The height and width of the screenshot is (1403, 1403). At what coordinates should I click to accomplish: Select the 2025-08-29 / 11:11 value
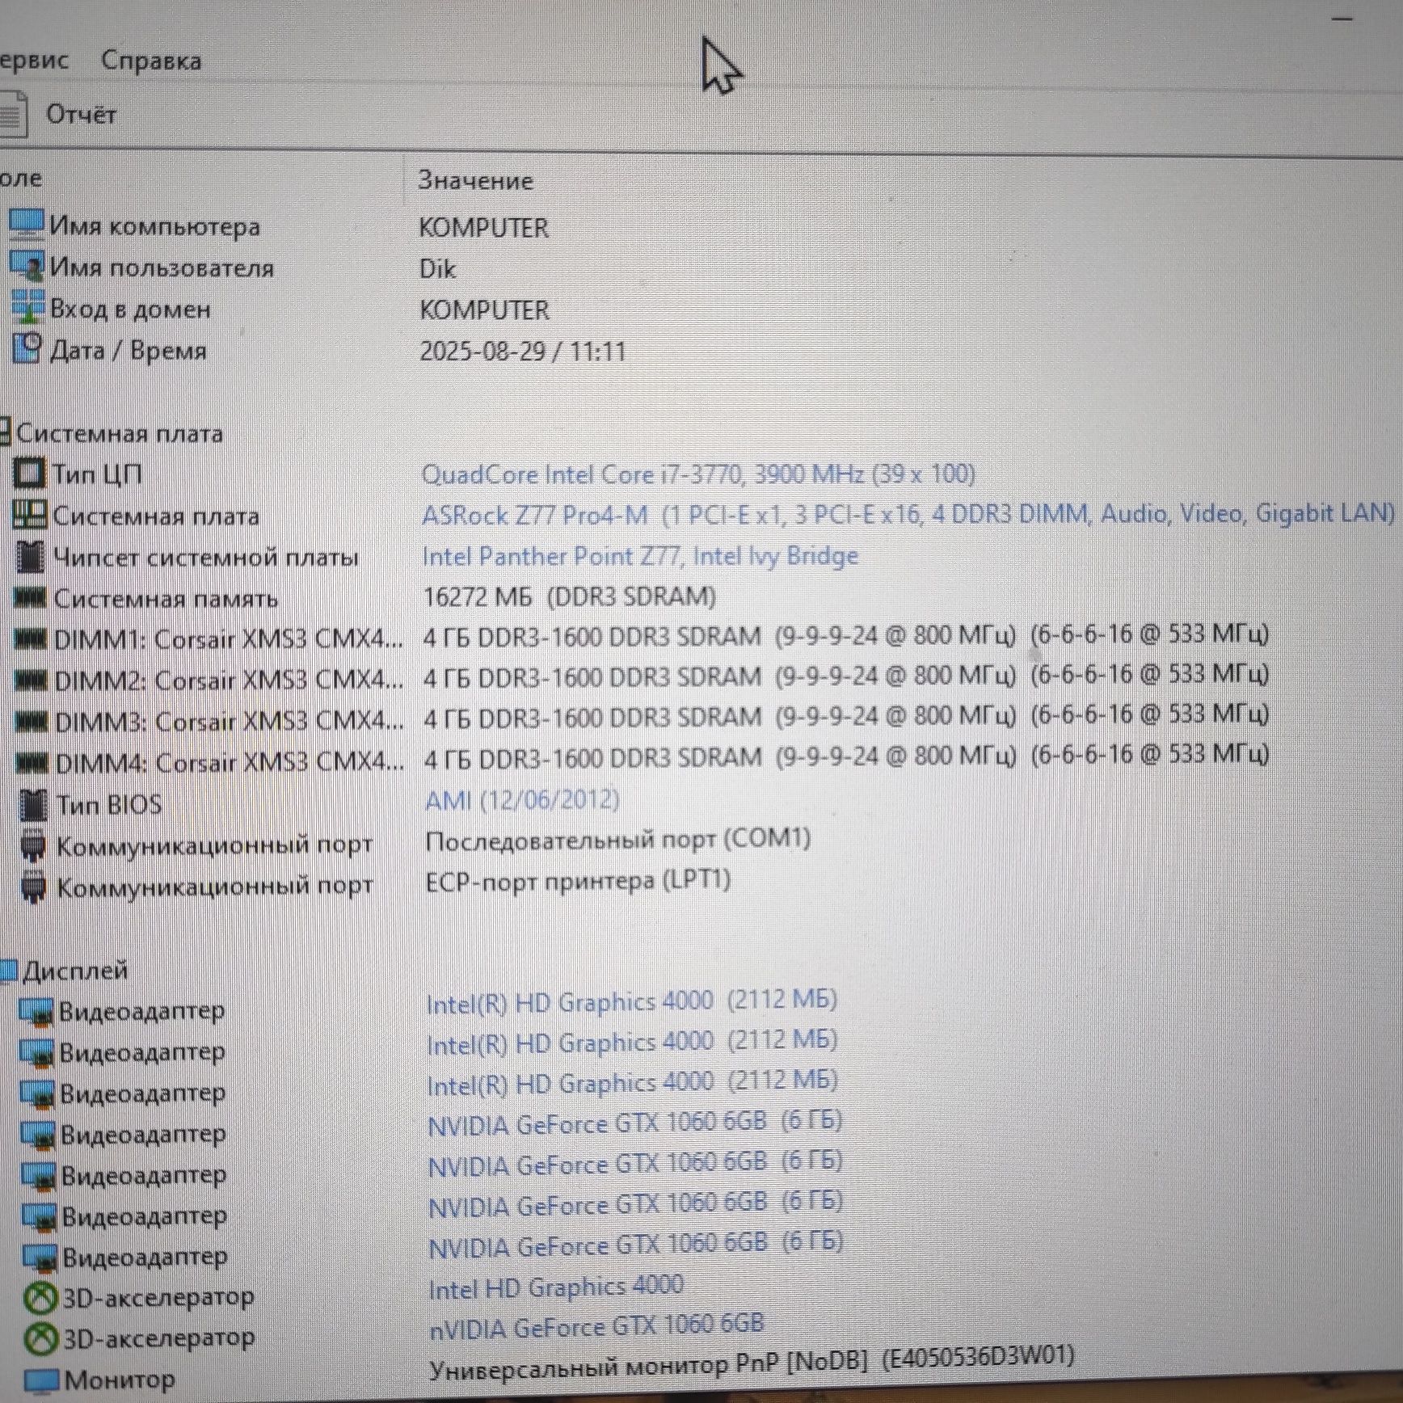tap(523, 352)
